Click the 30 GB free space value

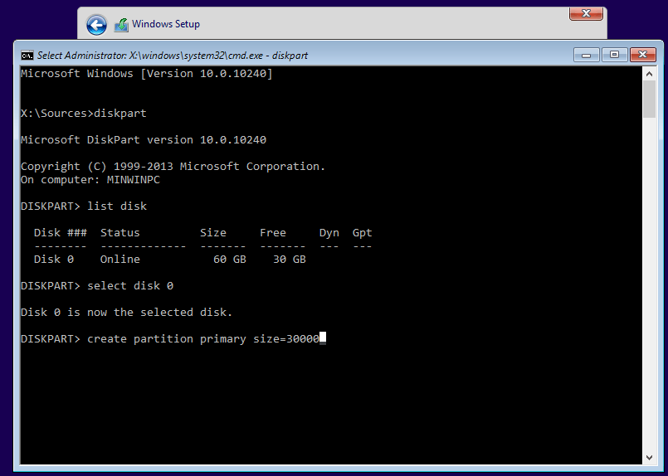point(290,260)
